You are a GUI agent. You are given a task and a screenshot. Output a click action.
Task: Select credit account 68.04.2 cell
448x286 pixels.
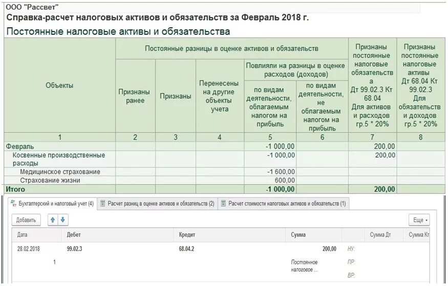tap(186, 249)
